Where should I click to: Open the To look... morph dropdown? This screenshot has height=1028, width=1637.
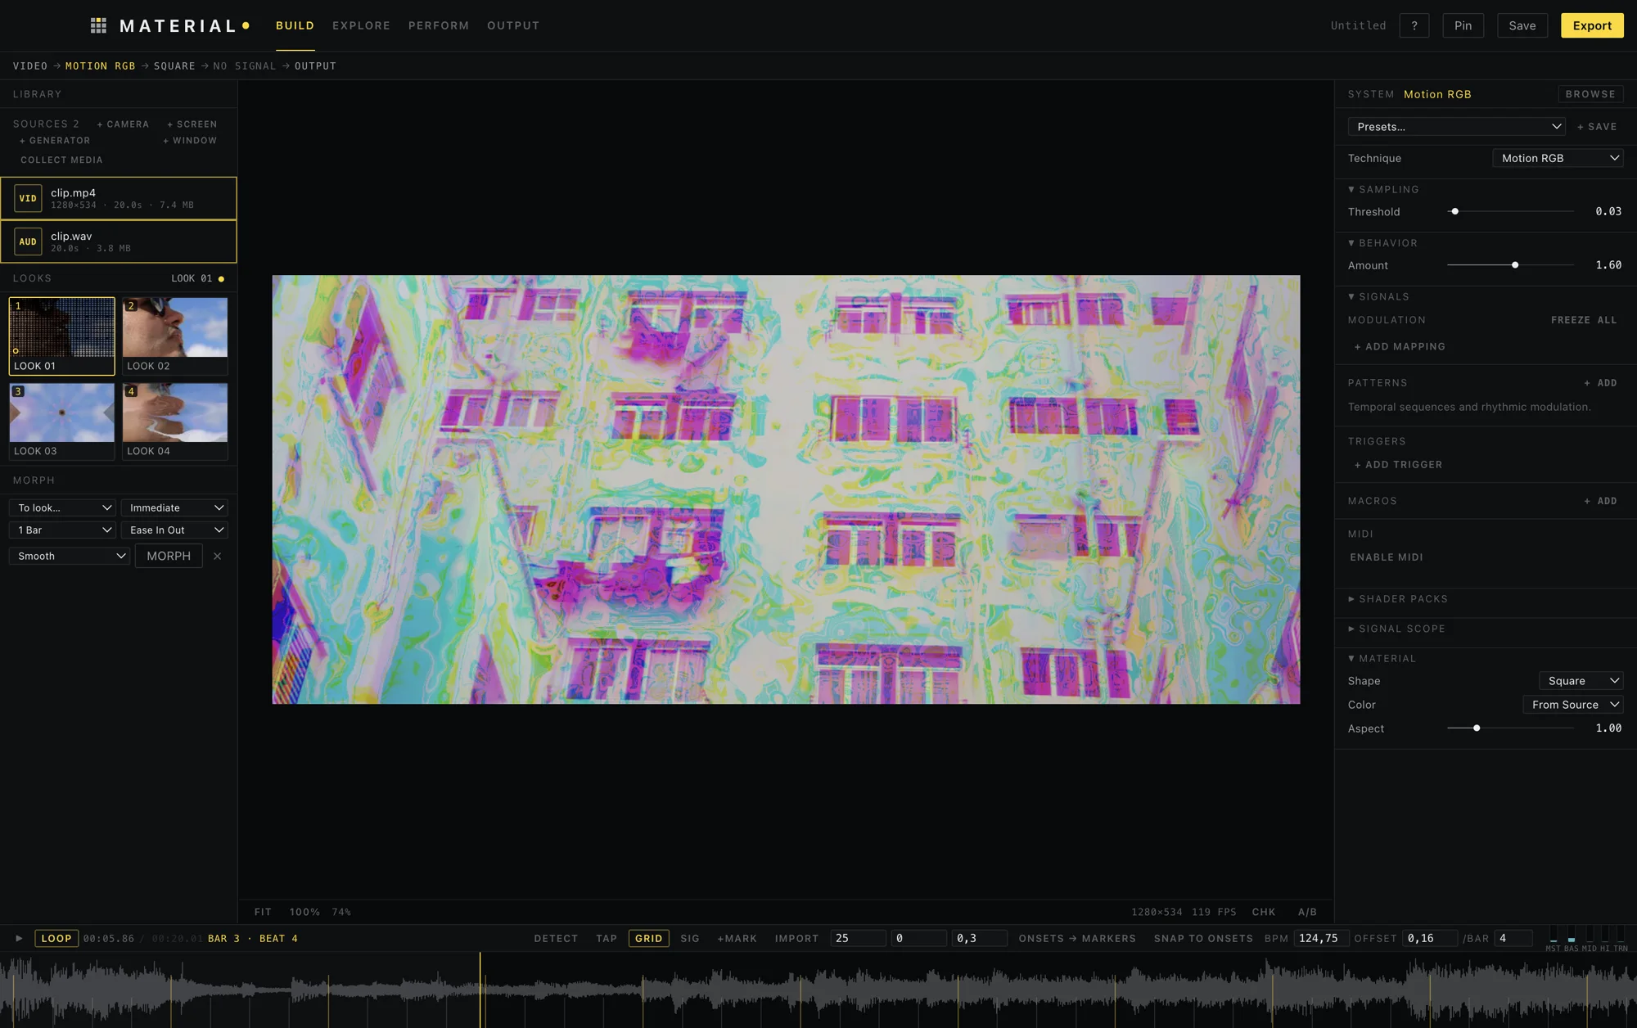[62, 507]
